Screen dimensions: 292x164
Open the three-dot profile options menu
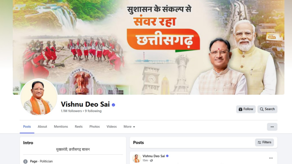(x=272, y=127)
